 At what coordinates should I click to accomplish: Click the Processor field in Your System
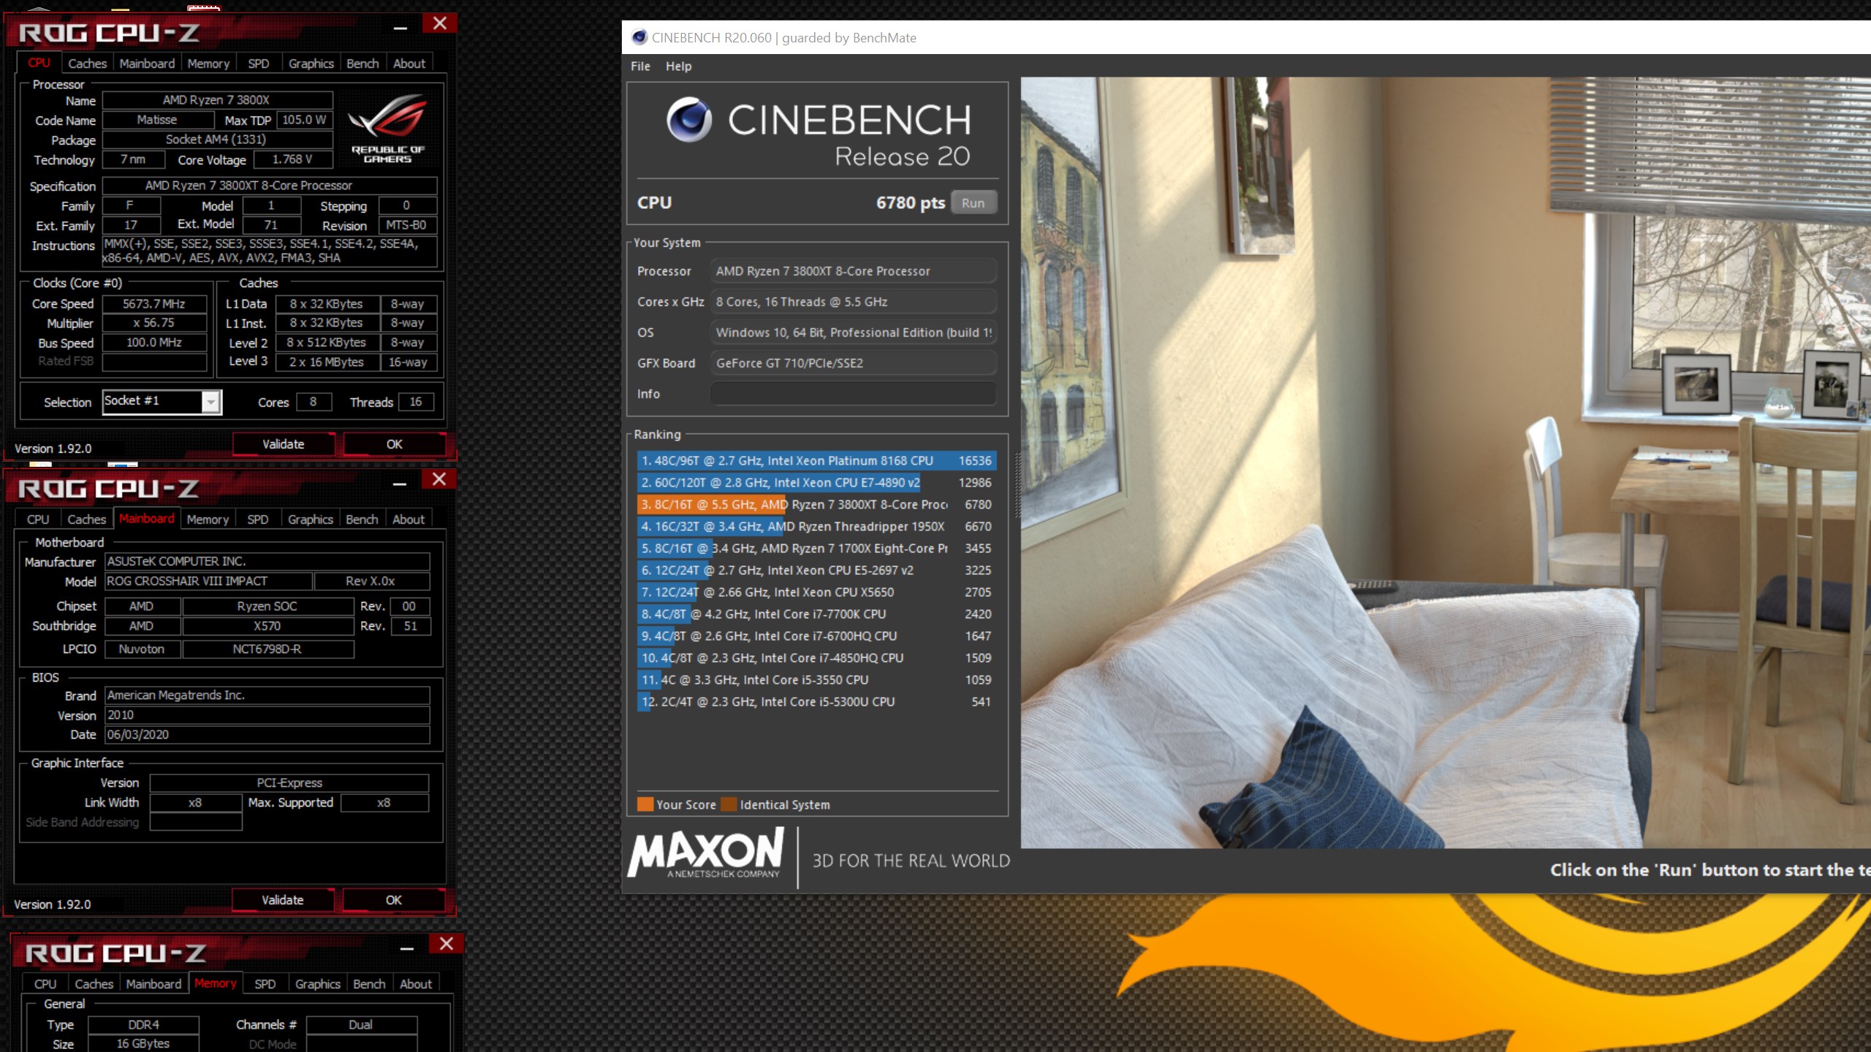[853, 271]
